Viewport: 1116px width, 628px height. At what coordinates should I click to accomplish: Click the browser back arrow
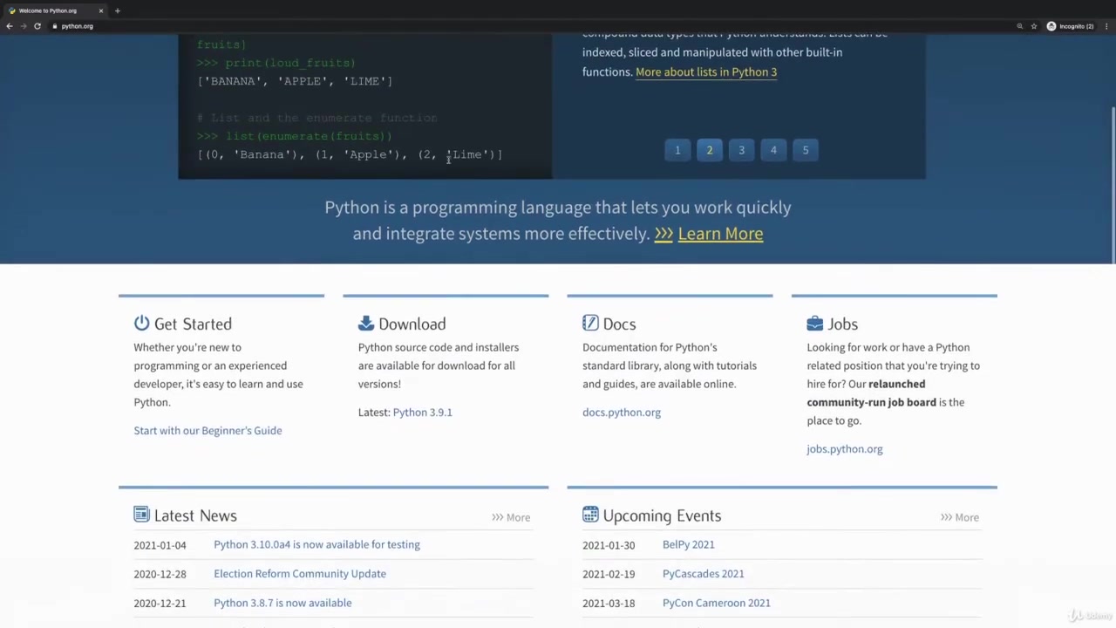coord(10,26)
